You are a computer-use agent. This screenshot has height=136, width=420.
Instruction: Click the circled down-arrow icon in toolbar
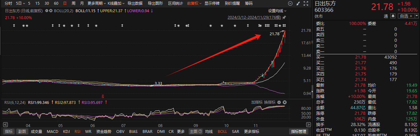[x=290, y=3]
